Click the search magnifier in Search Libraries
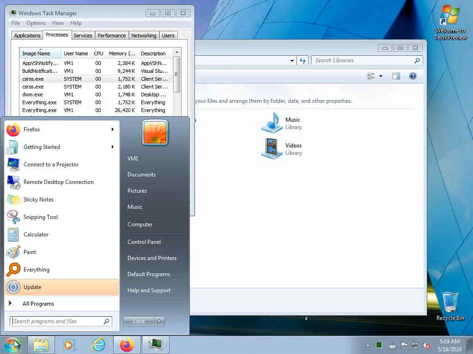 417,60
